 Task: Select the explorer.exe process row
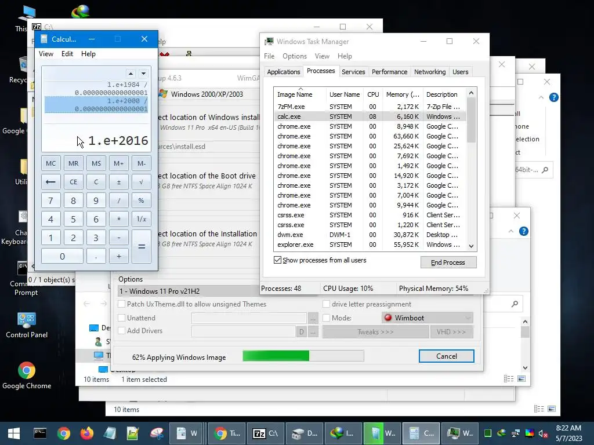pyautogui.click(x=370, y=245)
